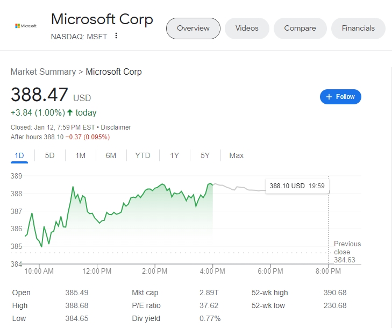Click the Follow button with plus icon

point(340,97)
